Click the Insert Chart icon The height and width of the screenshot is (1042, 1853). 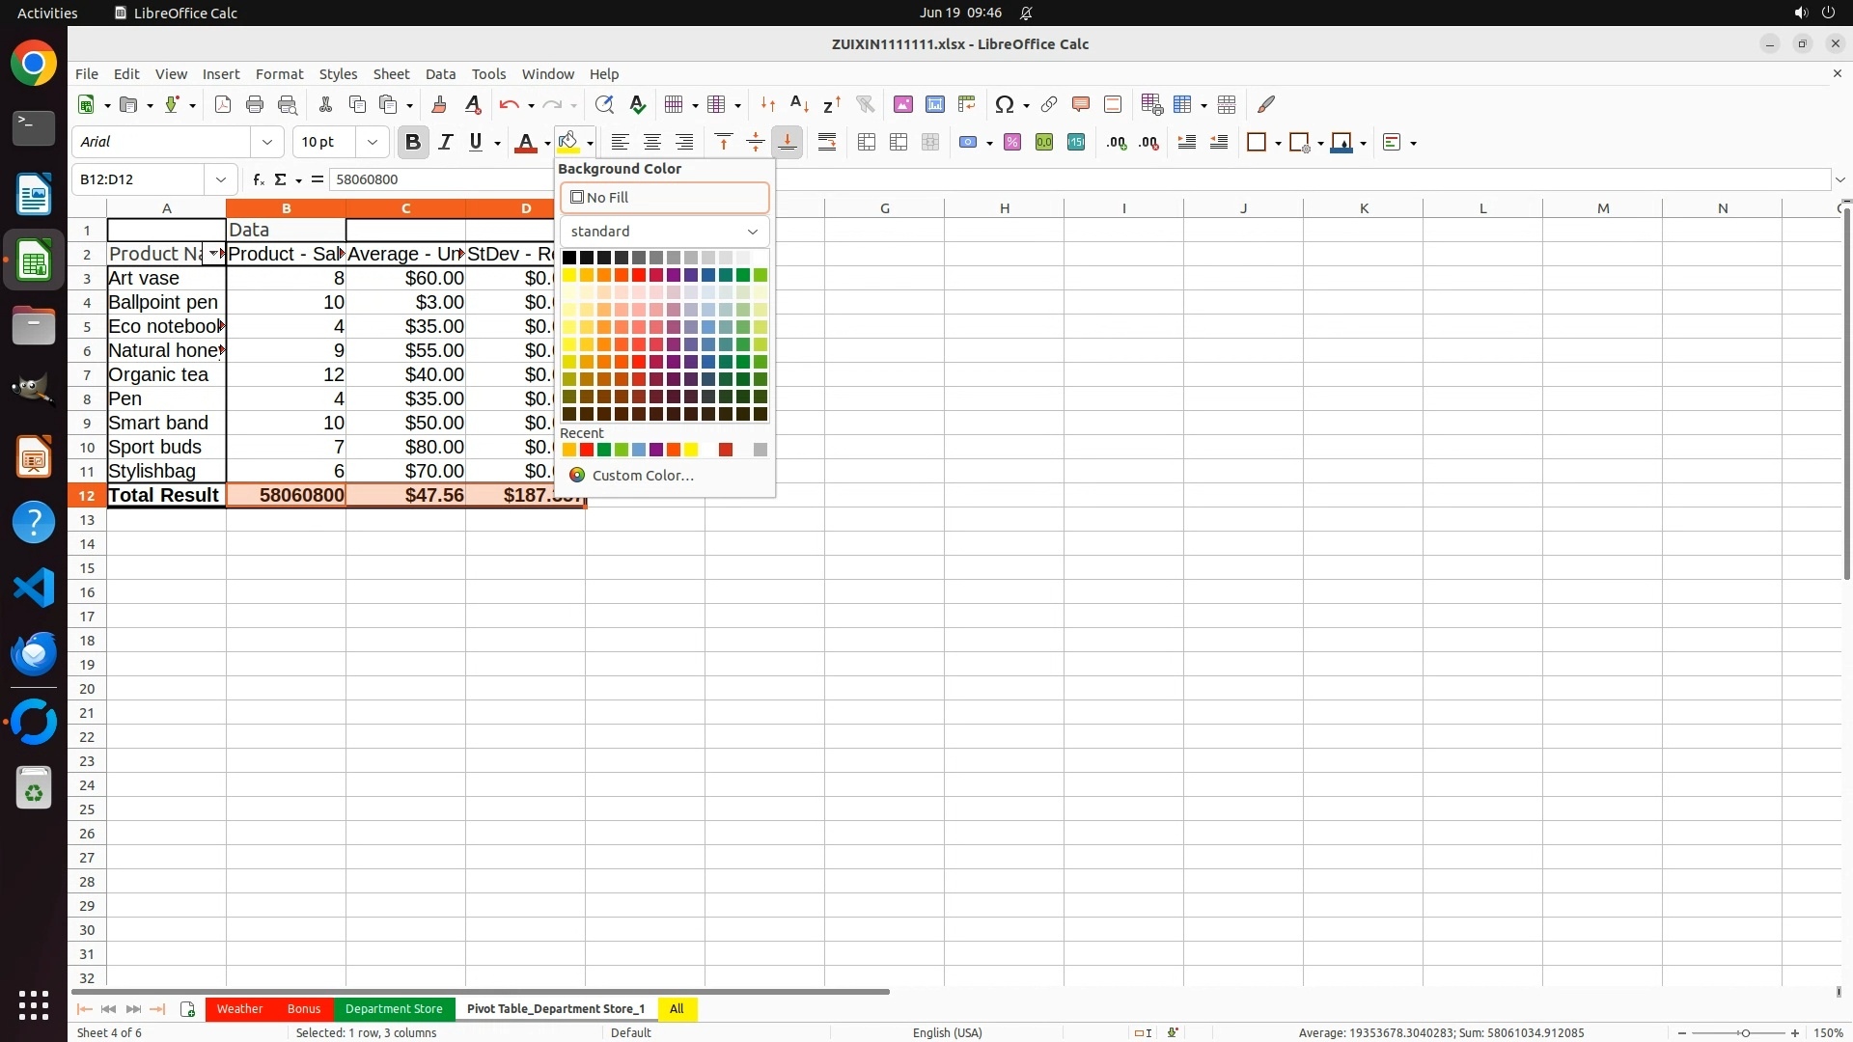coord(934,104)
